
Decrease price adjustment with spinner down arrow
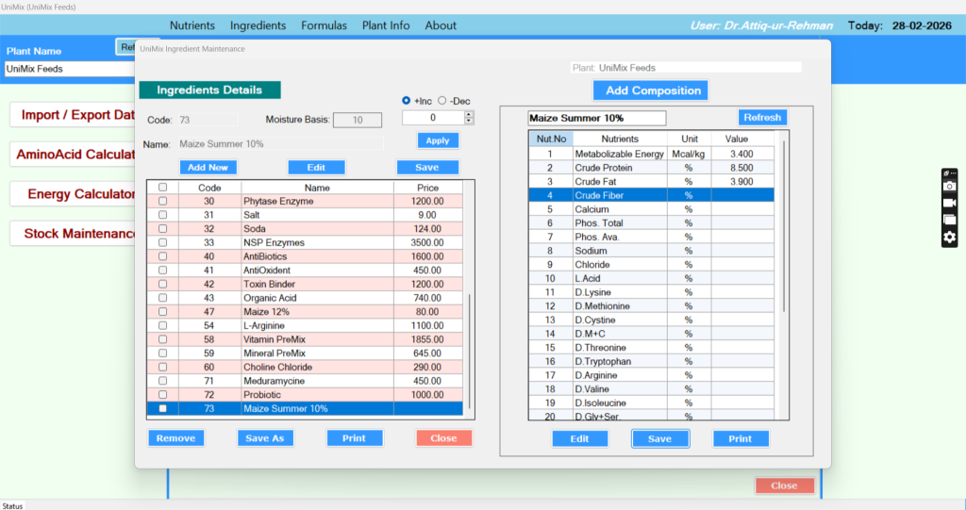tap(469, 122)
